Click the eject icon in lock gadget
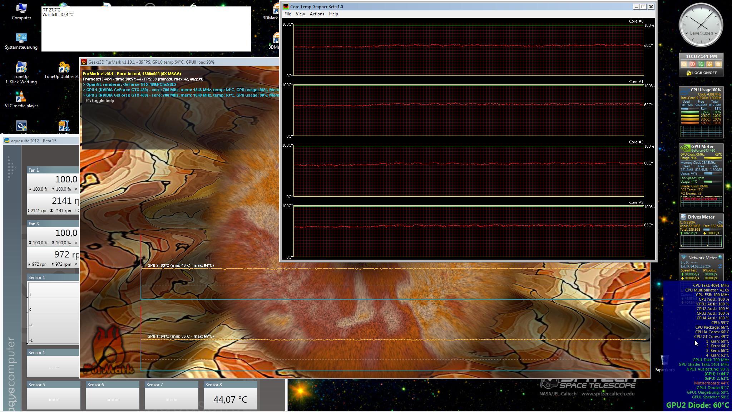 click(x=718, y=64)
